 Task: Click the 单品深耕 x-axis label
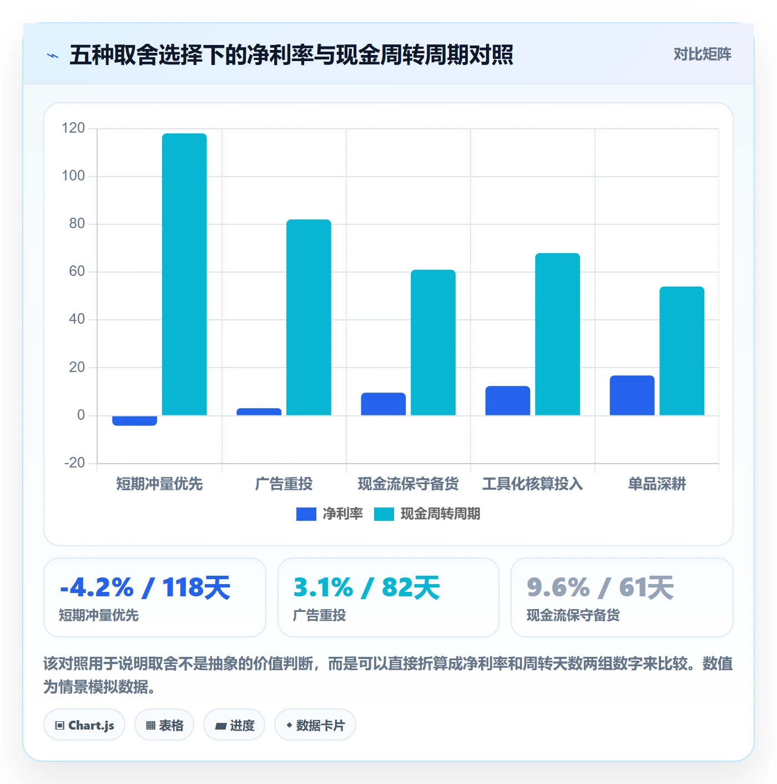tap(657, 484)
